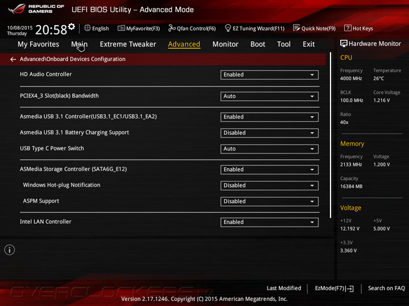
Task: Click the 20:58 clock display
Action: click(x=51, y=30)
